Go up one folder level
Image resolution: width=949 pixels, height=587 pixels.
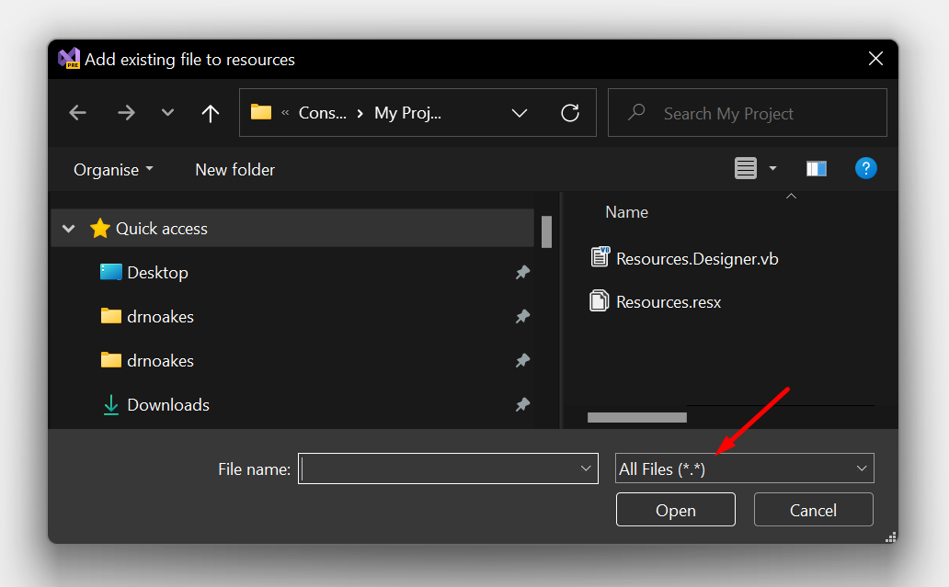(210, 112)
